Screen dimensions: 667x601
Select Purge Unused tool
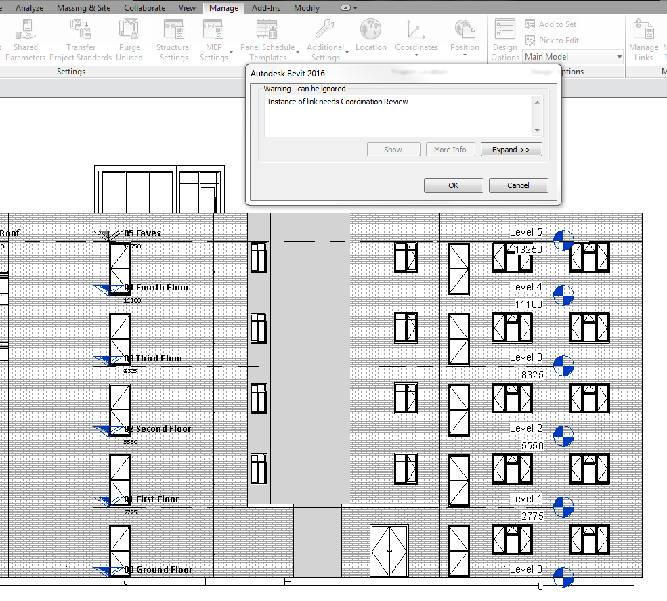coord(129,41)
